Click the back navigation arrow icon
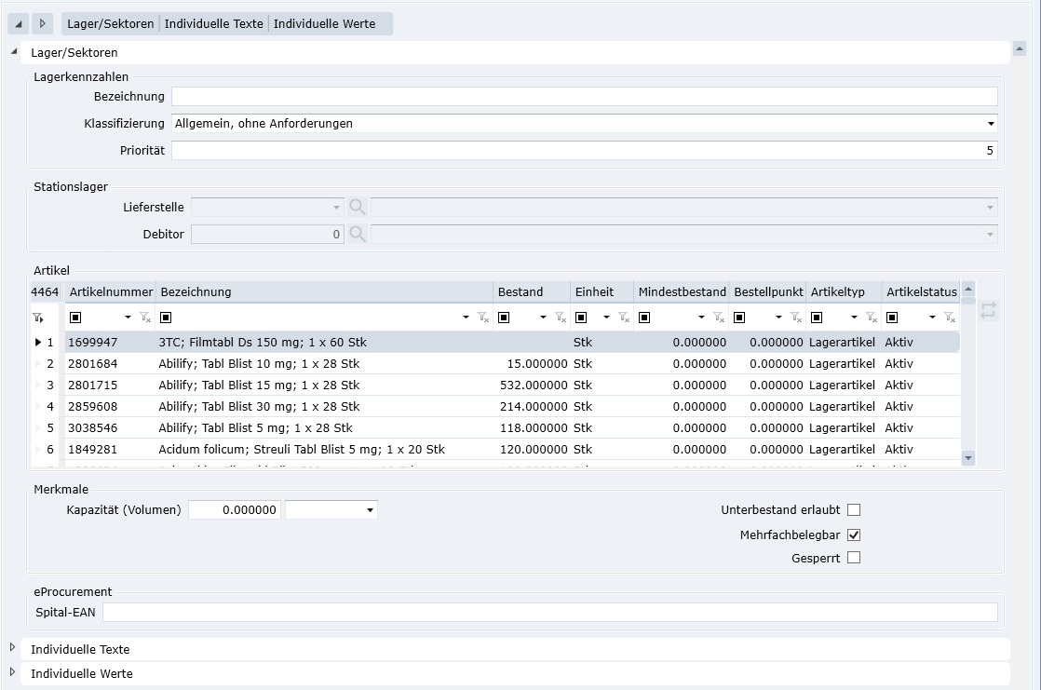The width and height of the screenshot is (1041, 690). [19, 23]
